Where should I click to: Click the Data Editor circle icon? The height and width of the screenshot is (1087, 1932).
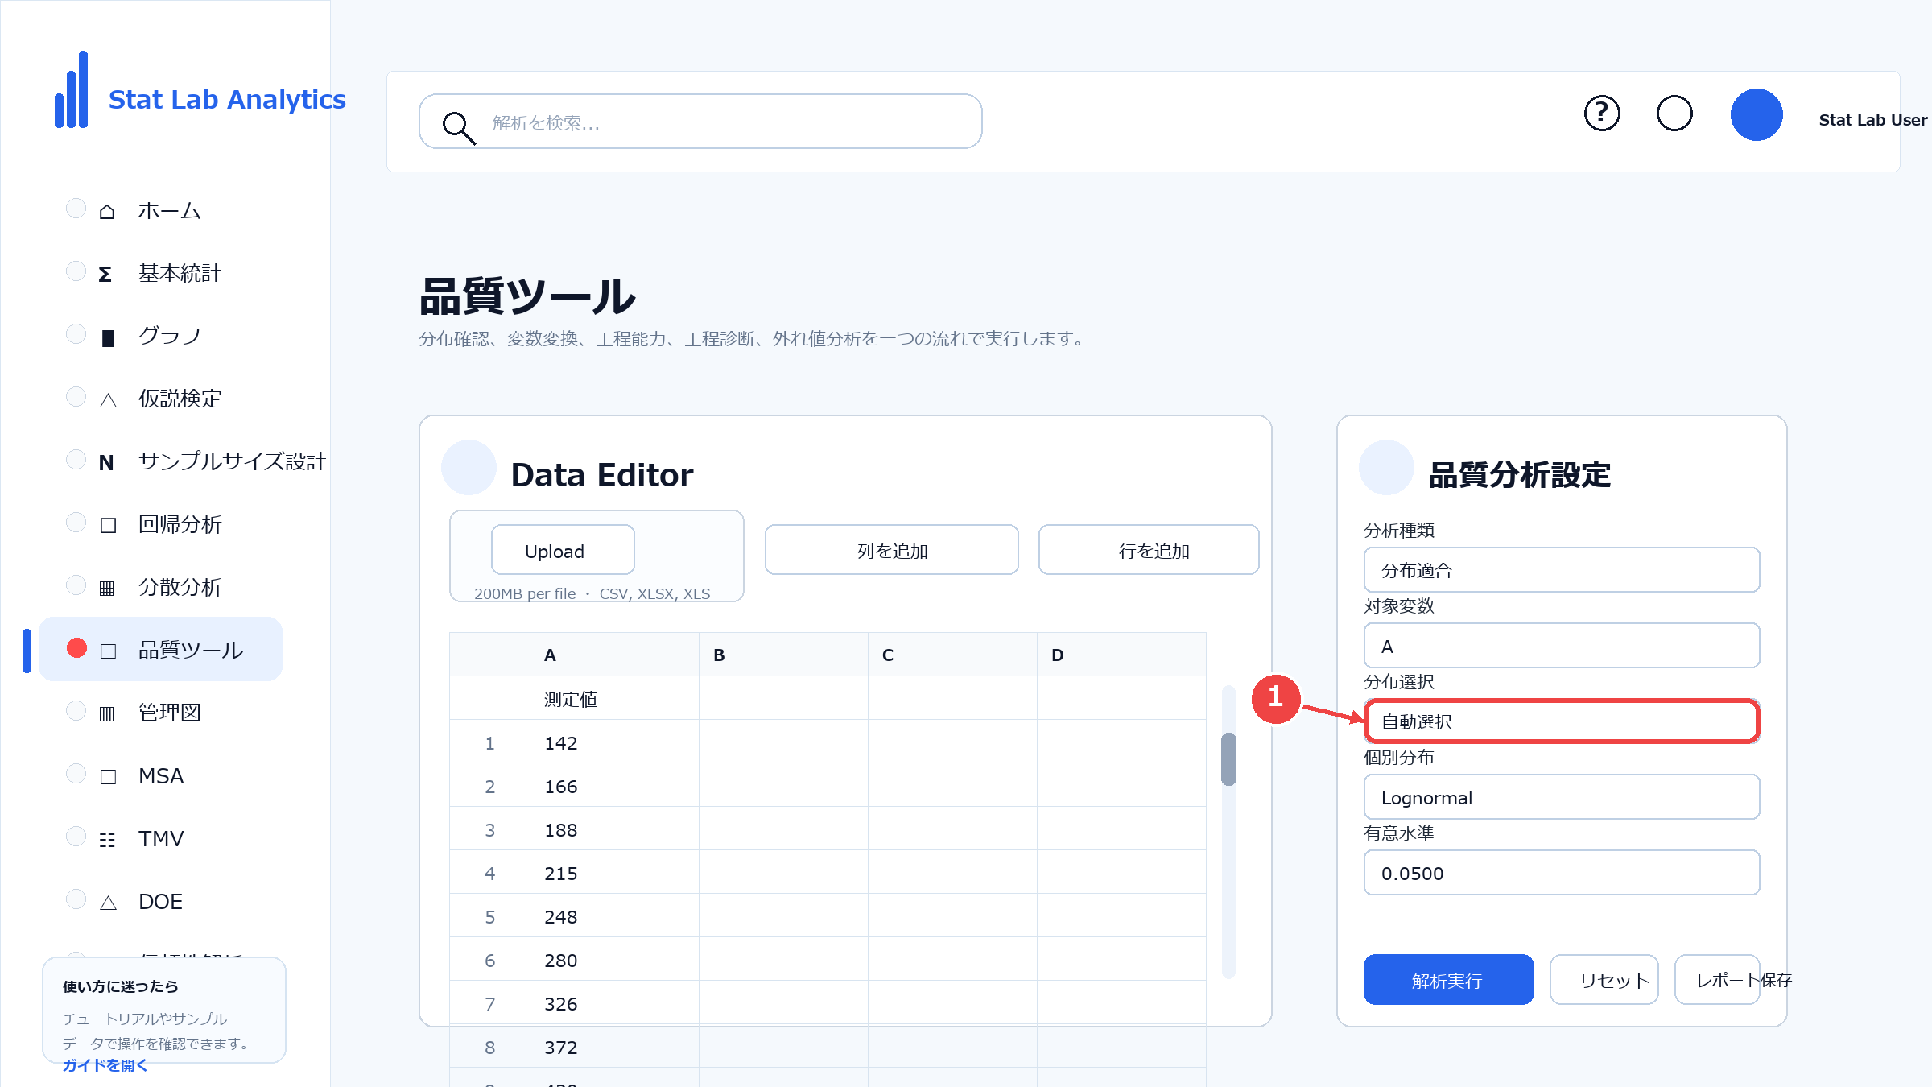(469, 467)
